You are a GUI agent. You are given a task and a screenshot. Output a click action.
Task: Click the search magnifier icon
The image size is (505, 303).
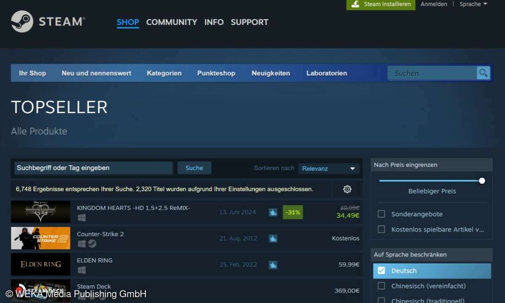tap(484, 73)
